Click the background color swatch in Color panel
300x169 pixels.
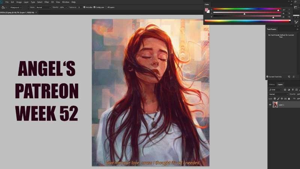tap(208, 12)
